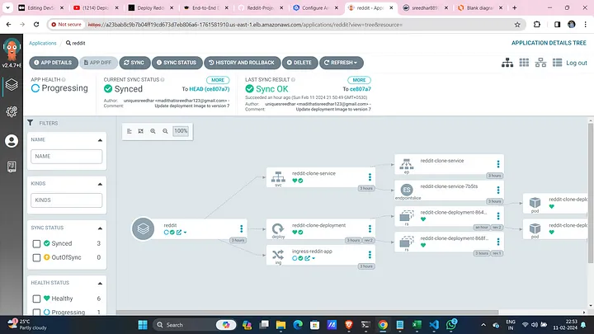This screenshot has height=334, width=594.
Task: Open File Explorer from the taskbar
Action: click(280, 325)
